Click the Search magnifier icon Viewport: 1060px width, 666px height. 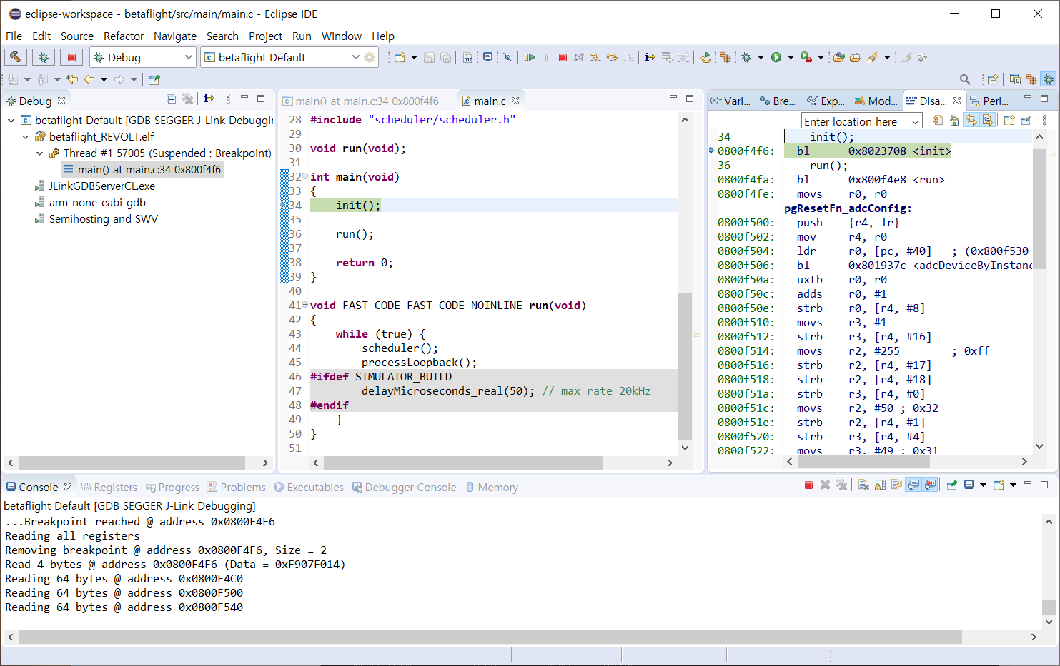965,79
